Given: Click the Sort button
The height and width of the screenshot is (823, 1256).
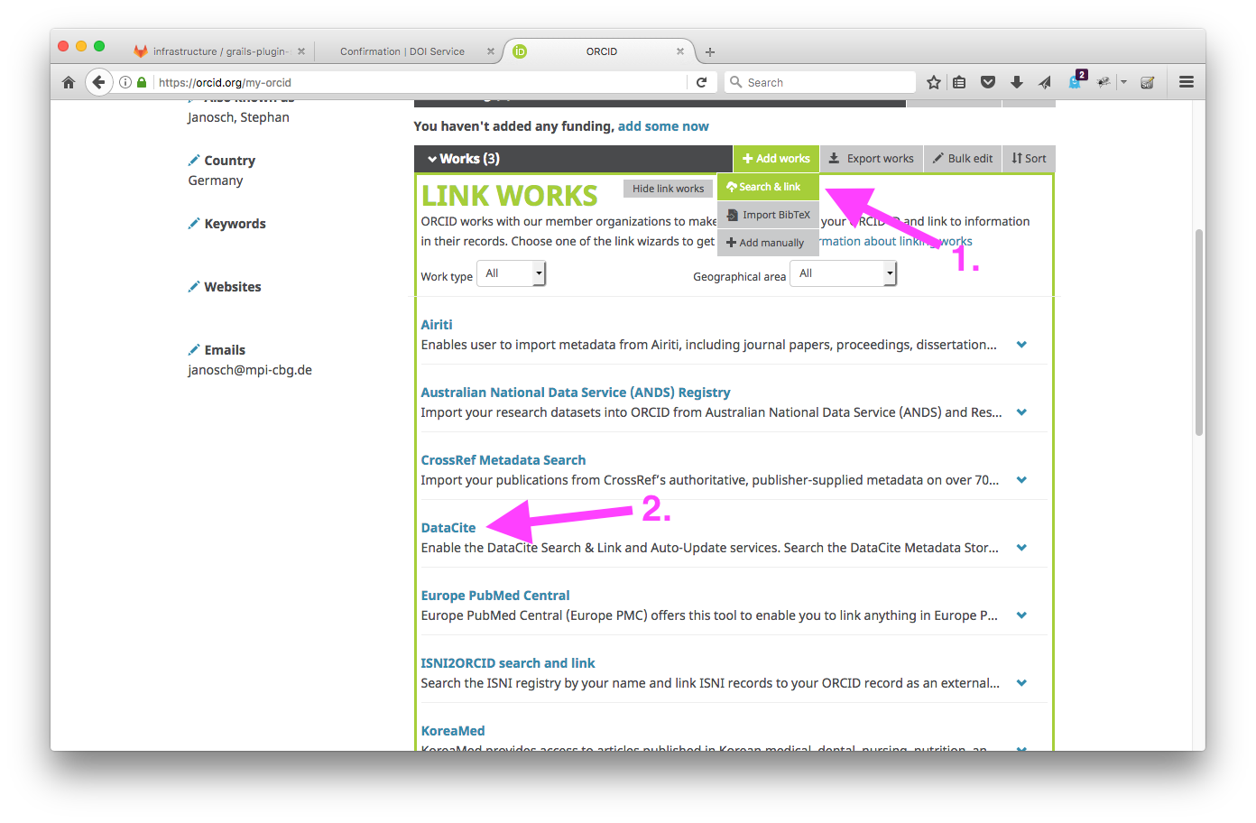Looking at the screenshot, I should [1029, 158].
